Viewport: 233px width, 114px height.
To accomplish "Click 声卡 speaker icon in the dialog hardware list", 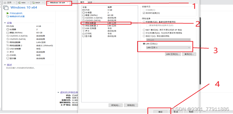I will pos(83,31).
